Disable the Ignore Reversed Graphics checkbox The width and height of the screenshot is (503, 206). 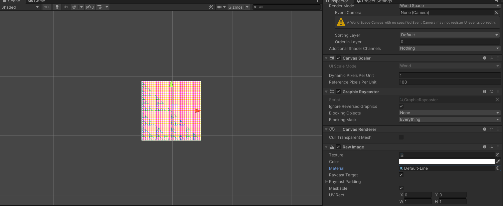click(401, 106)
